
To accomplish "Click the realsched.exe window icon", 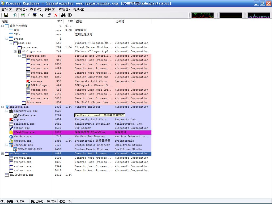I will point(11,124).
